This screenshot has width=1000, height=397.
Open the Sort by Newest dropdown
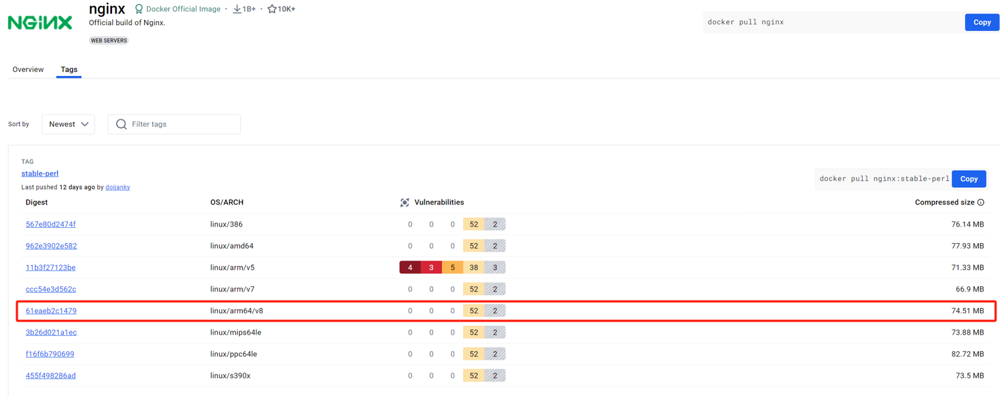[68, 124]
